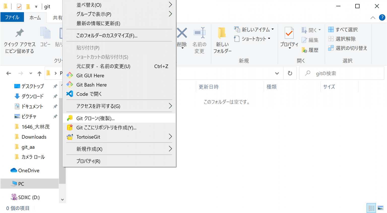
Task: Click the Git GUI Here icon
Action: 70,75
